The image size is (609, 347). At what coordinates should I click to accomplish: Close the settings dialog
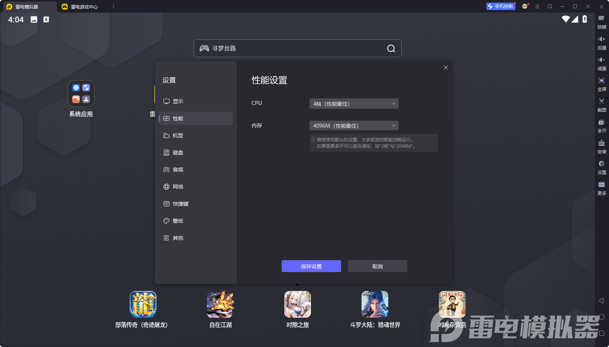446,68
